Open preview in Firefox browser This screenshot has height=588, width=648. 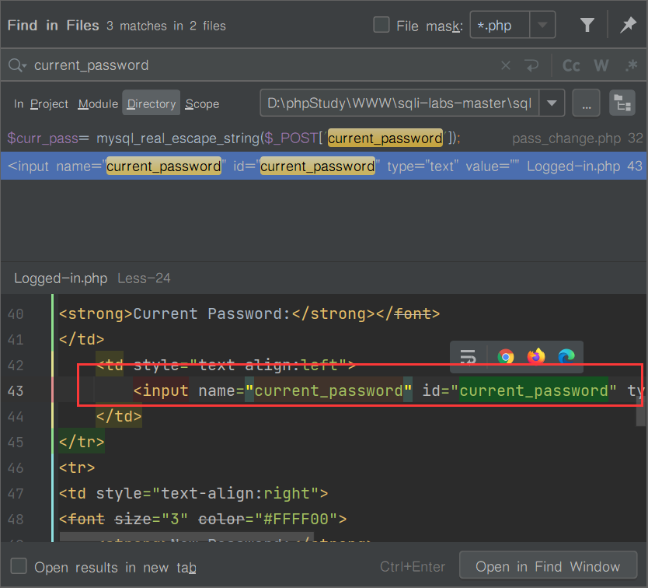536,356
